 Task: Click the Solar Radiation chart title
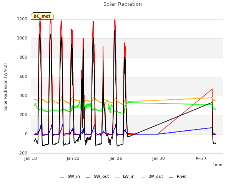click(123, 4)
